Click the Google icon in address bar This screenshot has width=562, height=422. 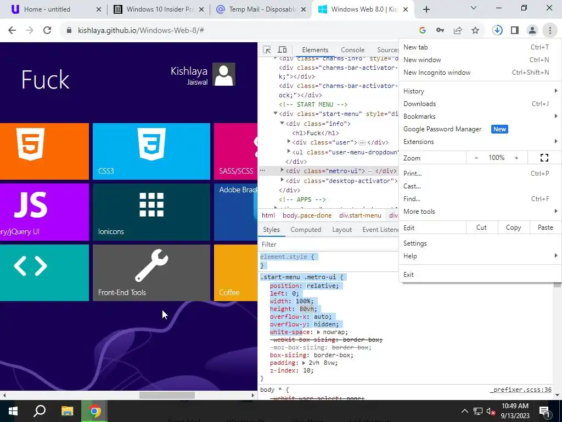tap(422, 31)
